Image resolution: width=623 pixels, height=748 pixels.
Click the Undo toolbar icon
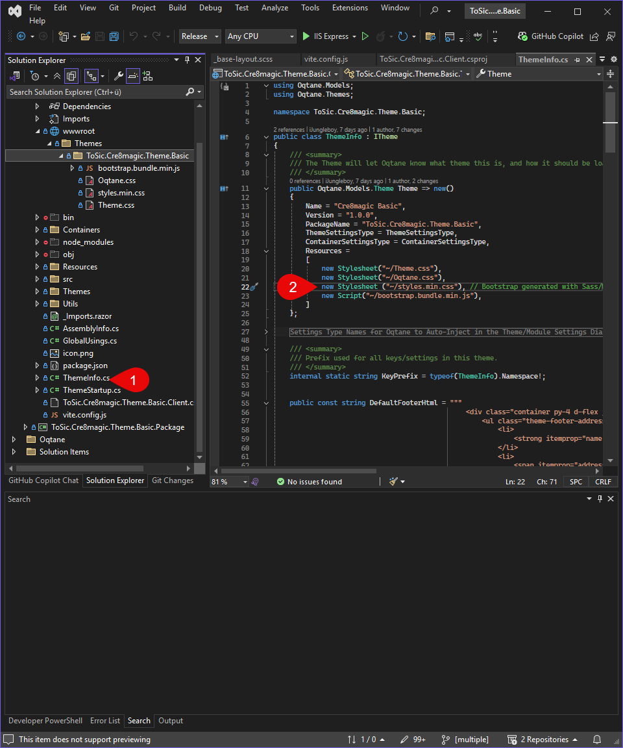tap(134, 36)
